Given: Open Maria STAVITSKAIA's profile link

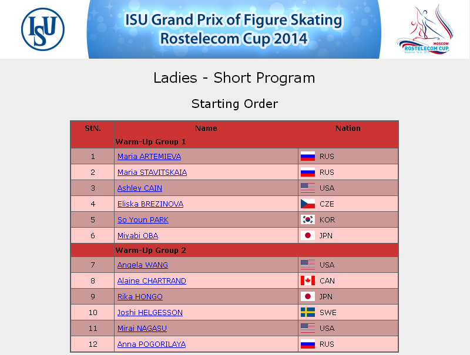Looking at the screenshot, I should click(152, 172).
